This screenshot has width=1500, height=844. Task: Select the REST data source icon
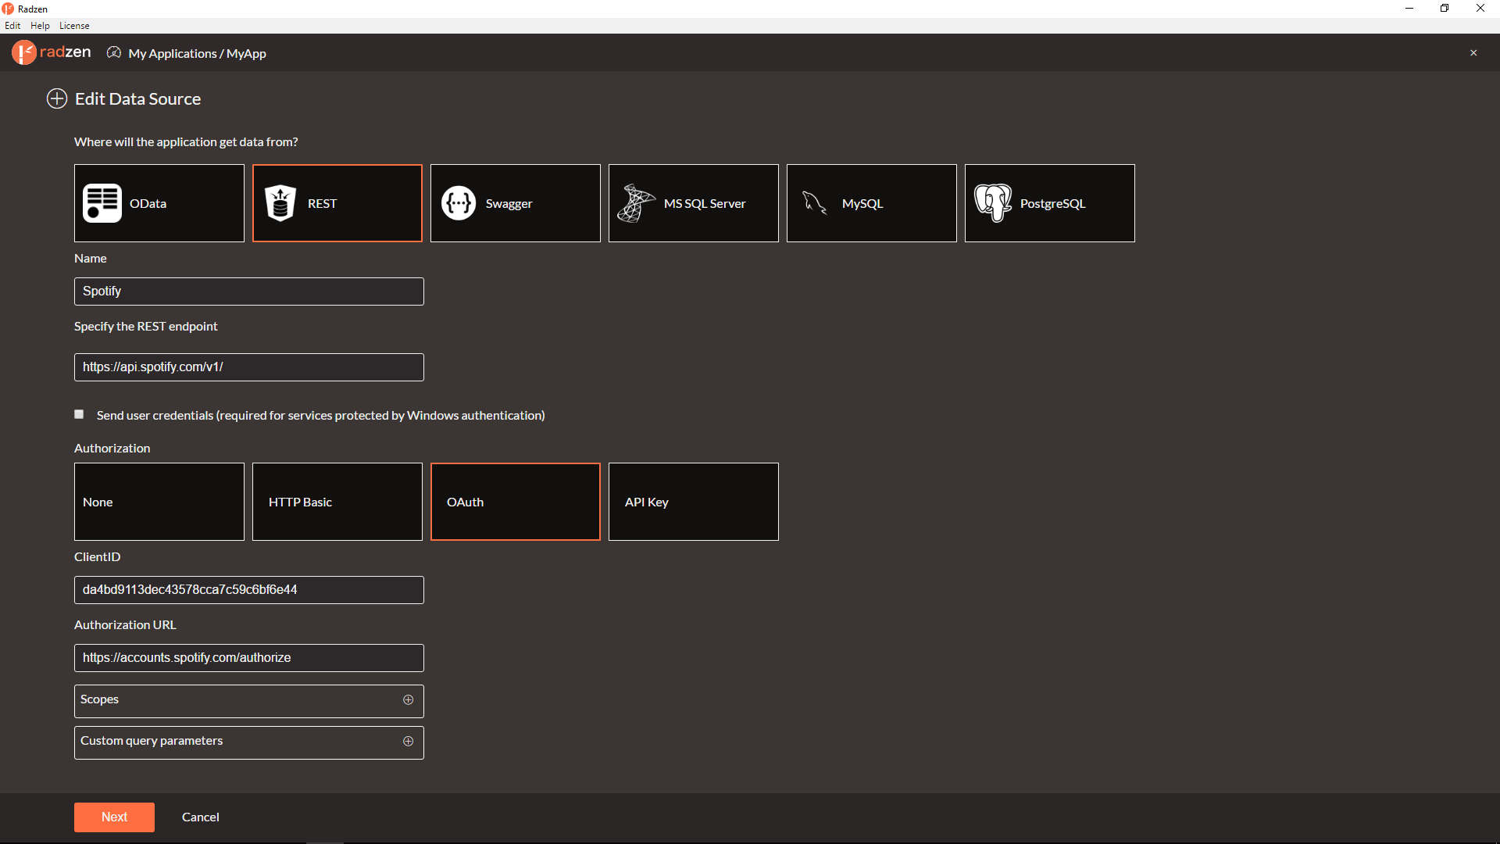click(280, 203)
